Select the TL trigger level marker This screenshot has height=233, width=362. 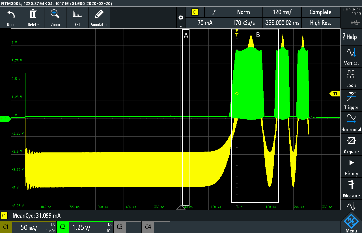(x=335, y=94)
